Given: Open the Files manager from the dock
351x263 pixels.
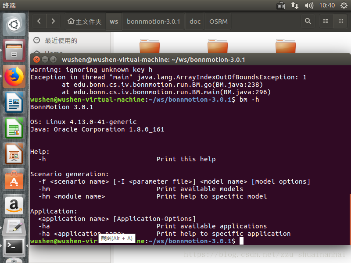Looking at the screenshot, I should pos(14,50).
